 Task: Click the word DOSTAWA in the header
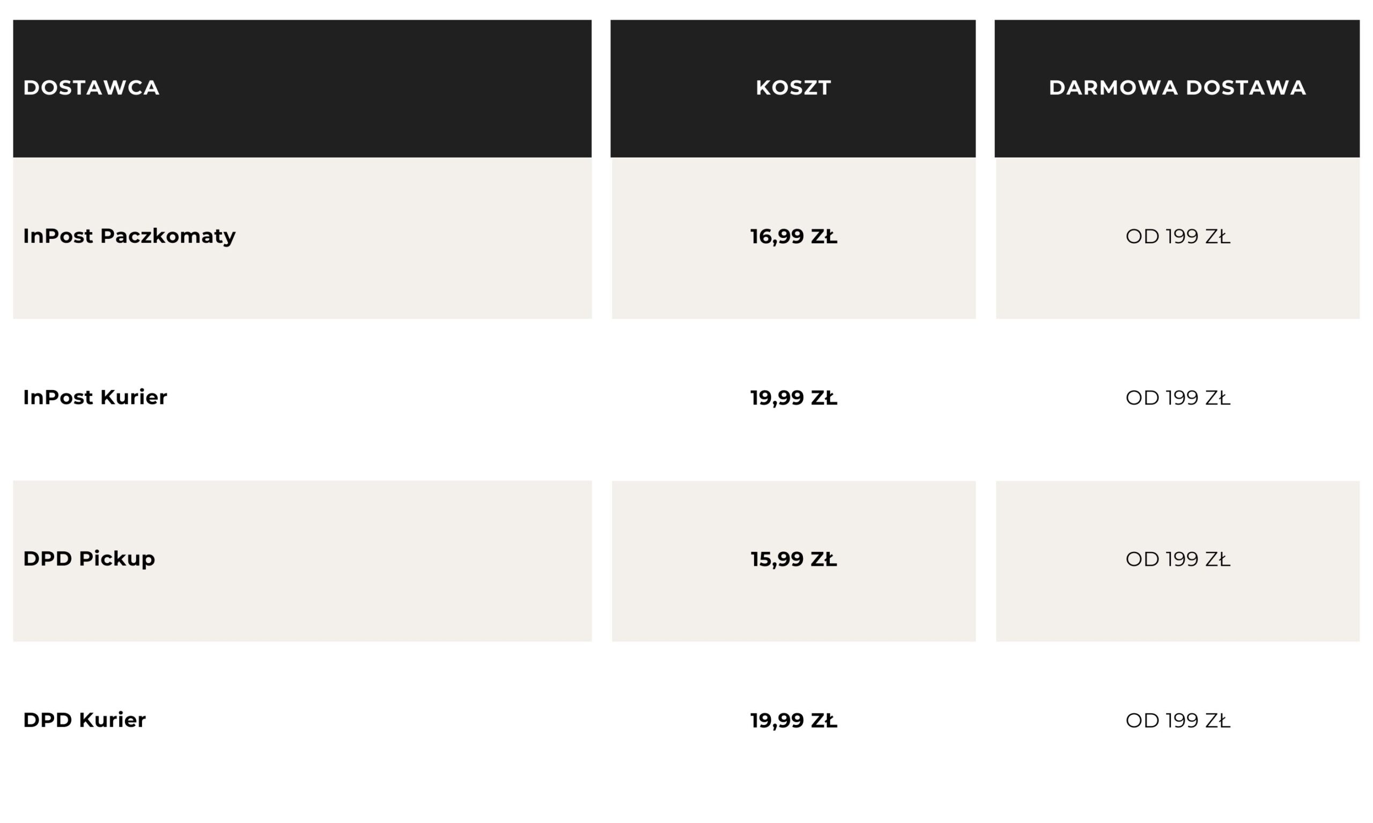[x=1246, y=88]
